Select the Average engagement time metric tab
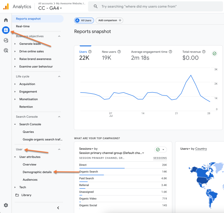This screenshot has height=213, width=224. pos(152,55)
